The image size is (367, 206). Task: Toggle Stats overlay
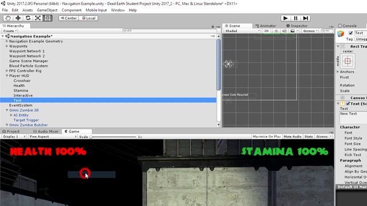(309, 137)
